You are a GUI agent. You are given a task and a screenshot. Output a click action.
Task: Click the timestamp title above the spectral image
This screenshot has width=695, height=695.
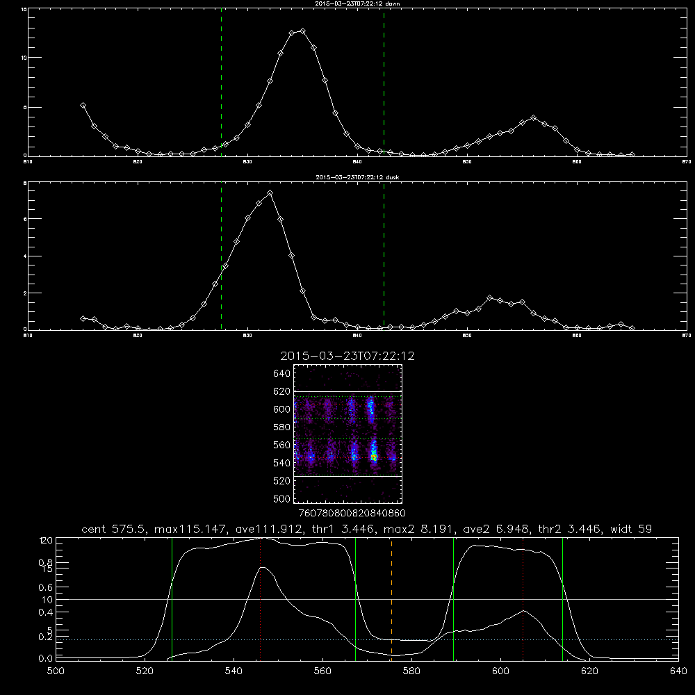(x=347, y=356)
